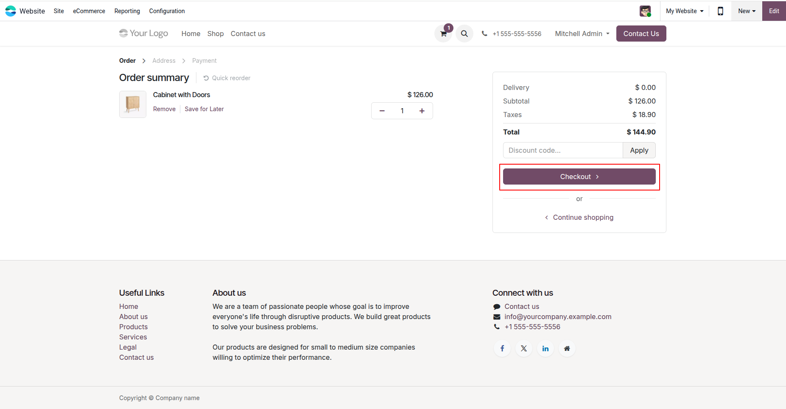Open X (Twitter) social icon in footer

(x=524, y=348)
